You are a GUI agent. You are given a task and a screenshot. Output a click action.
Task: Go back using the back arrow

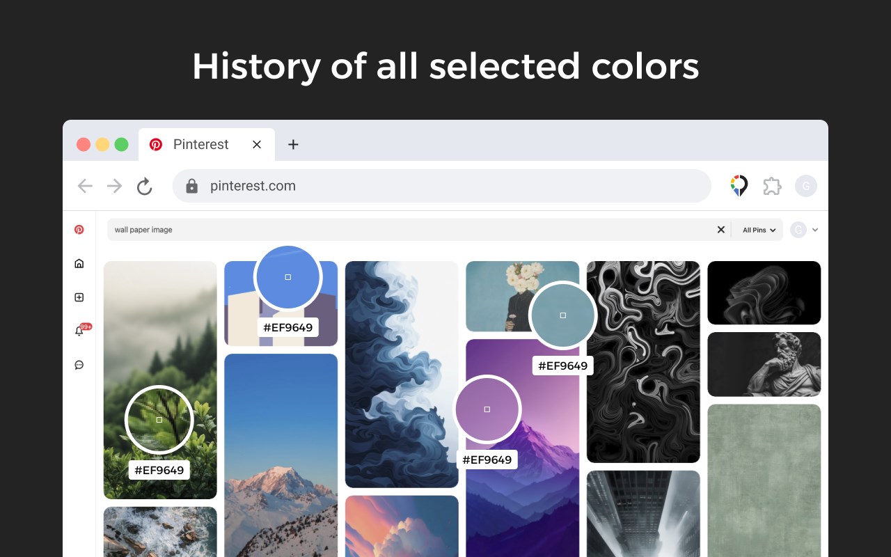click(x=85, y=186)
